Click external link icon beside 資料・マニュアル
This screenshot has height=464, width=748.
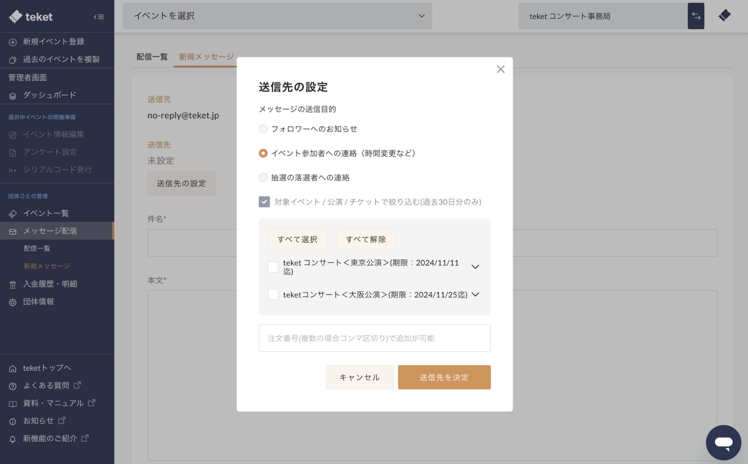pyautogui.click(x=92, y=402)
